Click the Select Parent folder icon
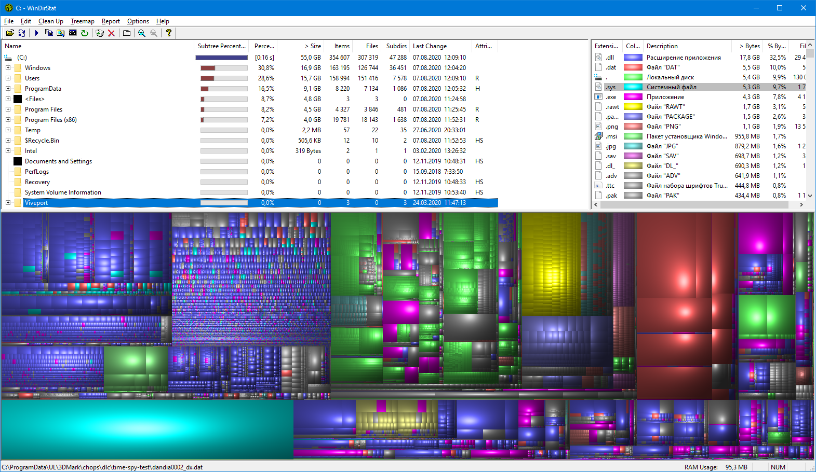 [x=126, y=33]
